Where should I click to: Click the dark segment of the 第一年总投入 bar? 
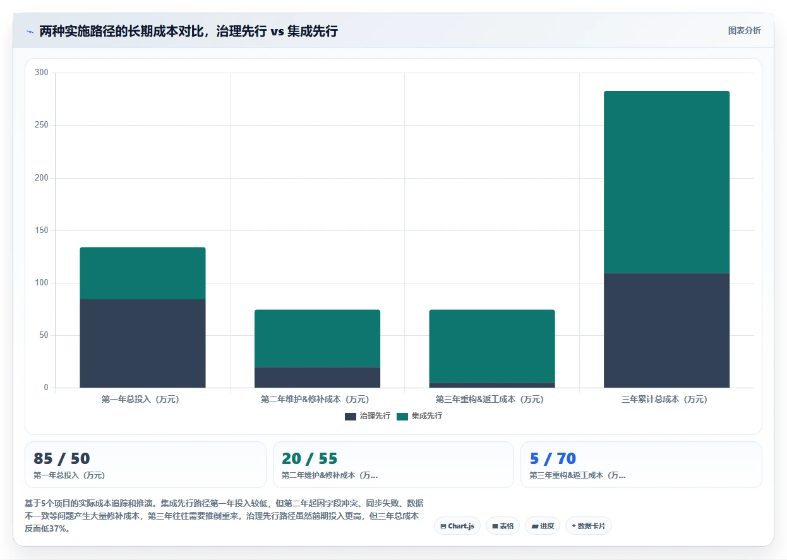tap(143, 343)
